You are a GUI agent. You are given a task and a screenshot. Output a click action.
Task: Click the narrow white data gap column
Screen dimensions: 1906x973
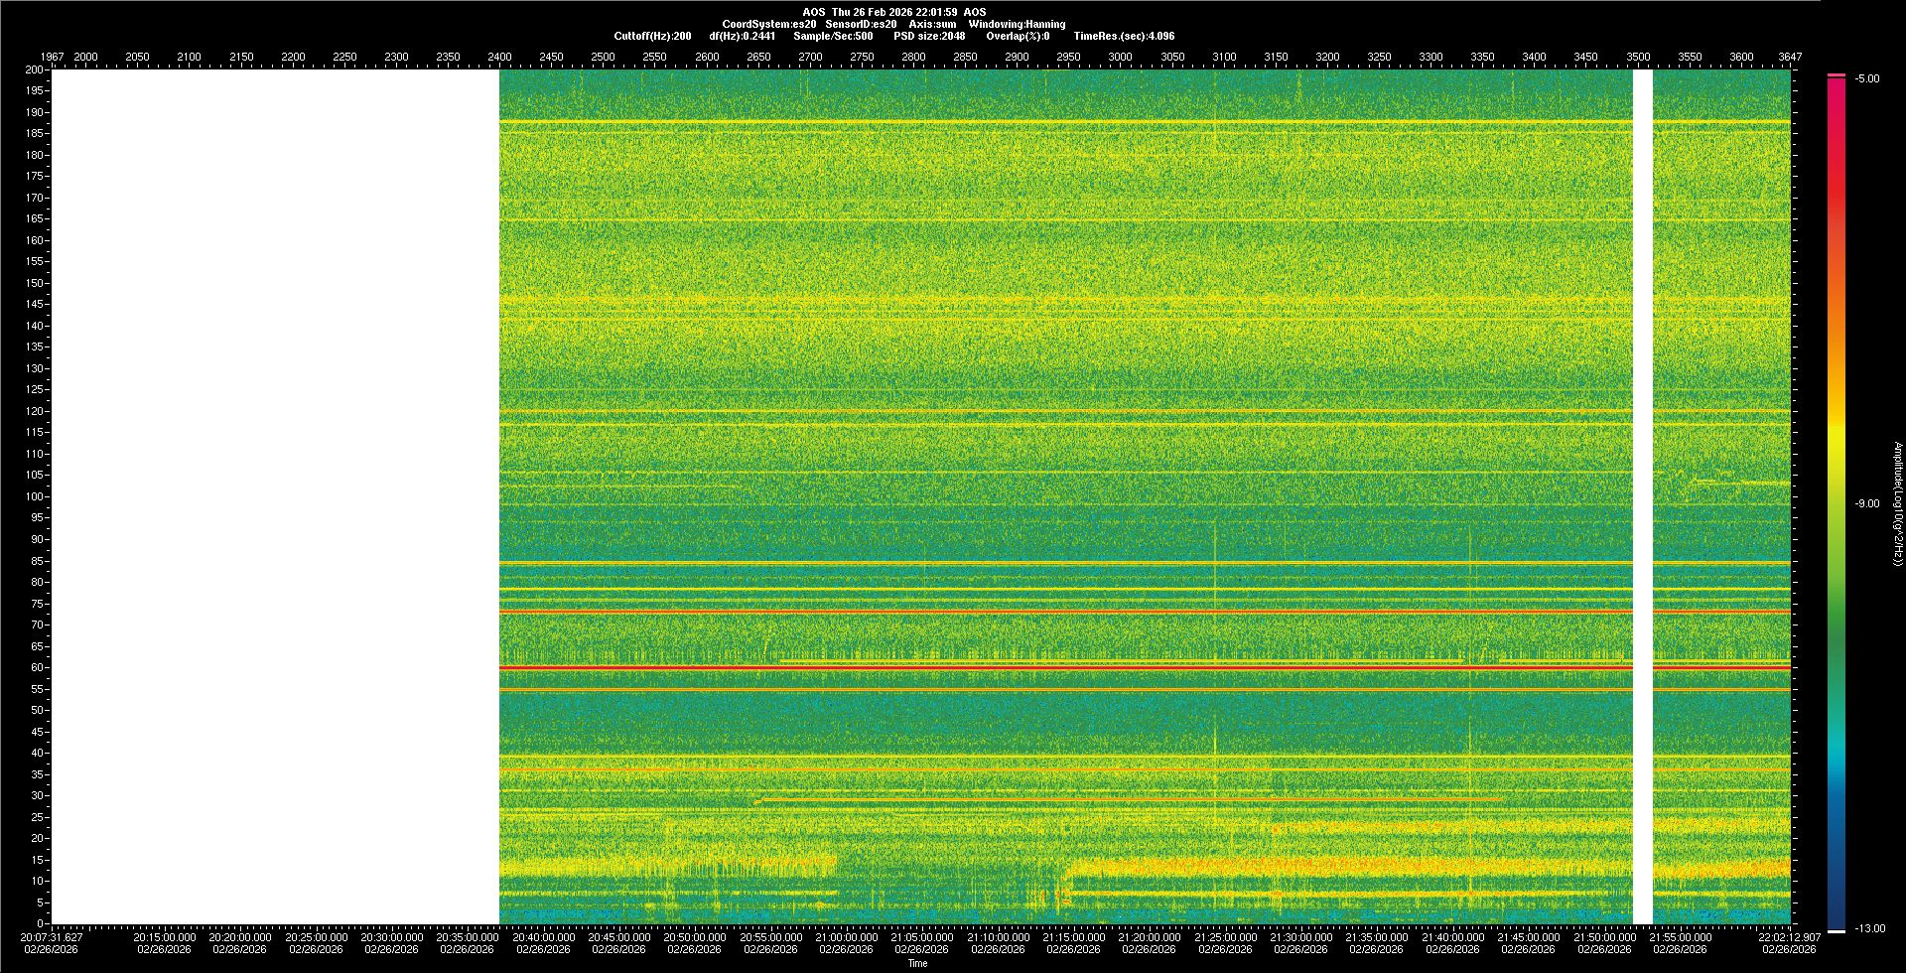(1643, 496)
